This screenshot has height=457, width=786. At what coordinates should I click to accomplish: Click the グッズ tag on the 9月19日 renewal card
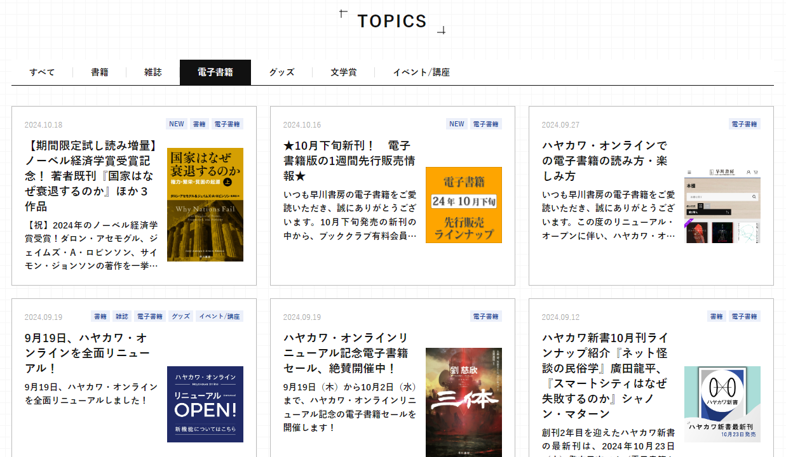pyautogui.click(x=180, y=316)
